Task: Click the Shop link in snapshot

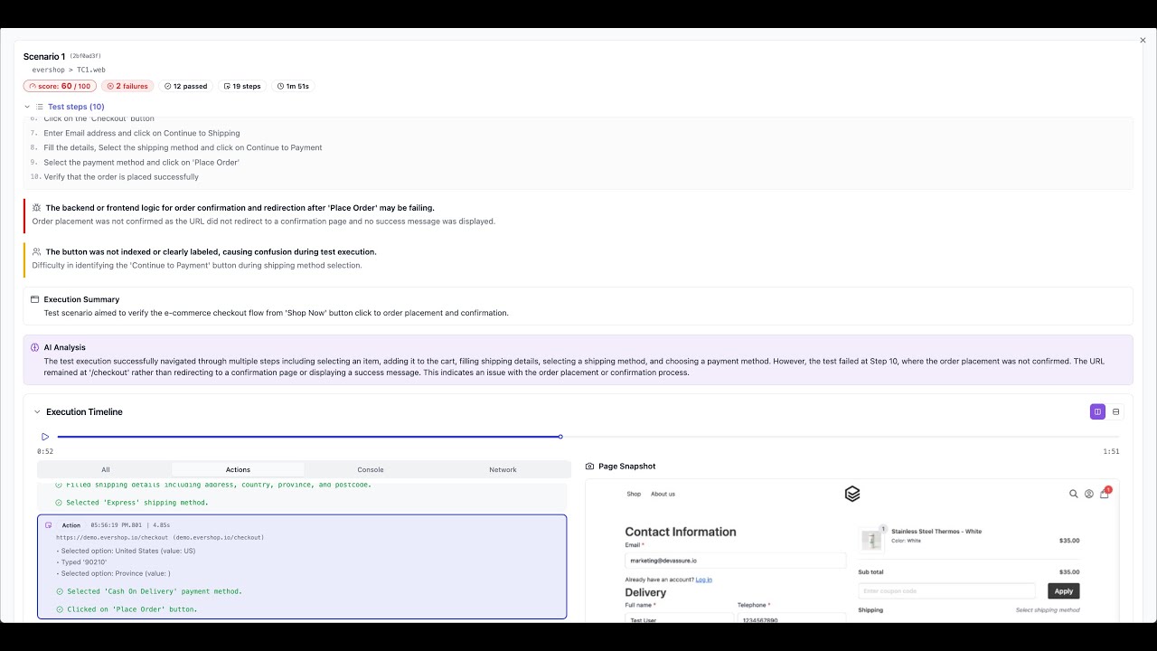Action: click(634, 494)
